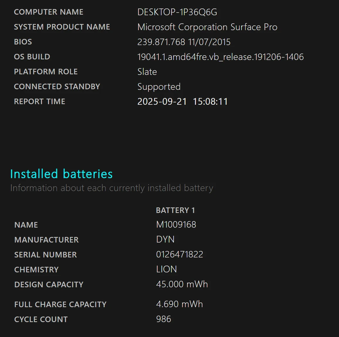Image resolution: width=339 pixels, height=337 pixels.
Task: Click the installed battery information subtitle
Action: tap(111, 188)
